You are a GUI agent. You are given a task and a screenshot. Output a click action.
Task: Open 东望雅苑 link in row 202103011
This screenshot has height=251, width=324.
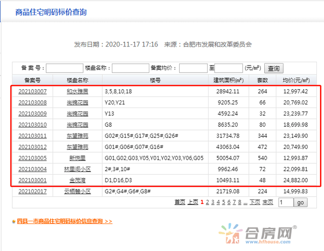pos(77,136)
